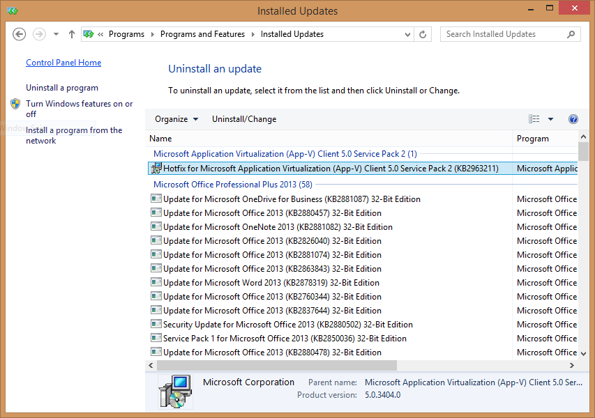
Task: Open the recent locations dropdown arrow
Action: [x=57, y=34]
